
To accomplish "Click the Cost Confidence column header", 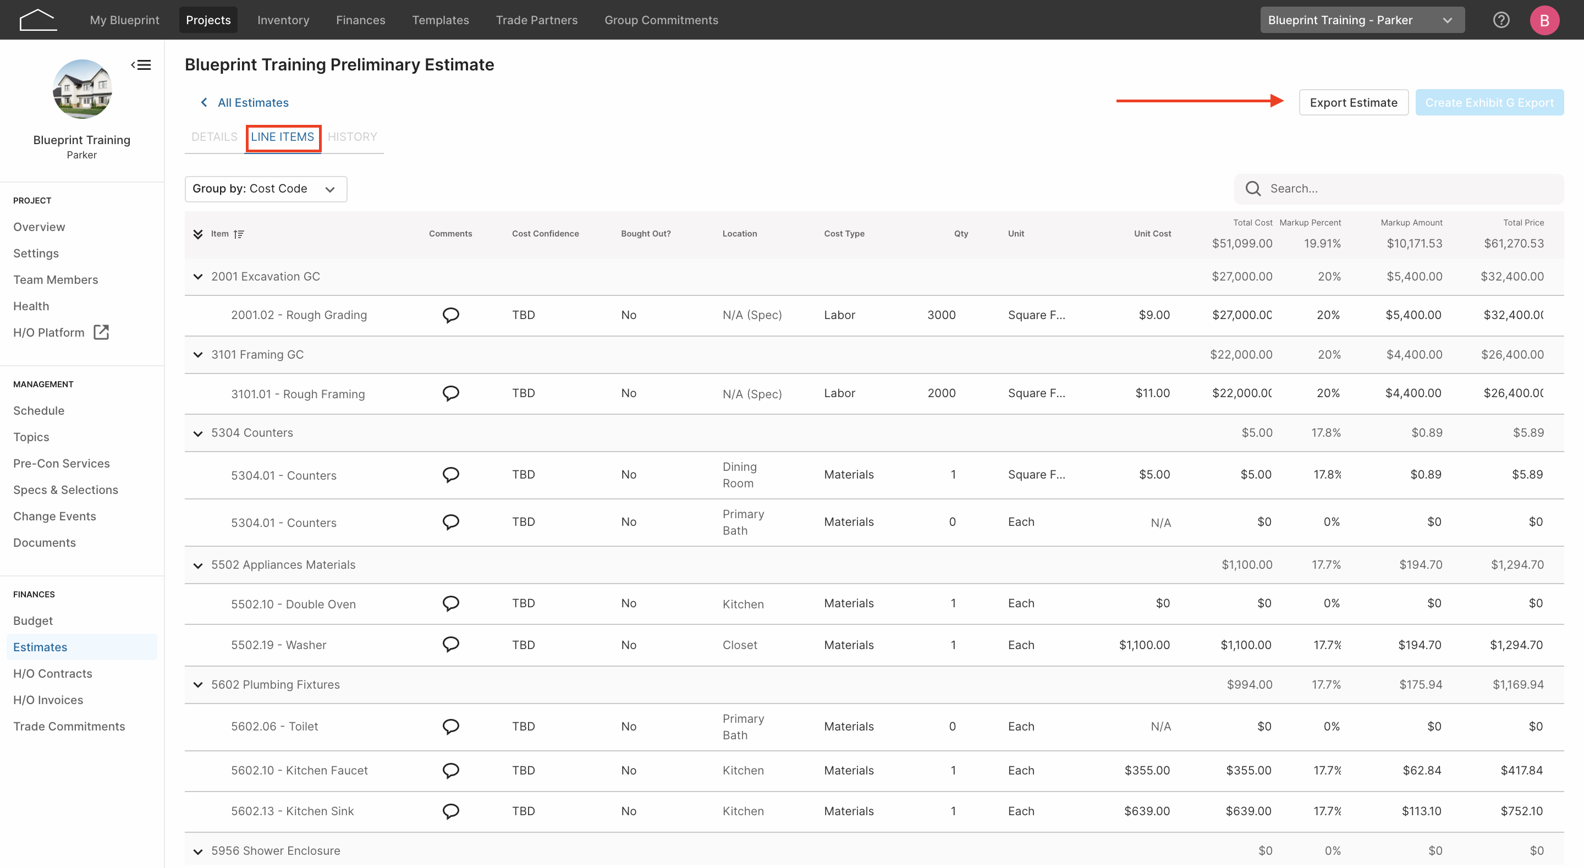I will coord(545,234).
